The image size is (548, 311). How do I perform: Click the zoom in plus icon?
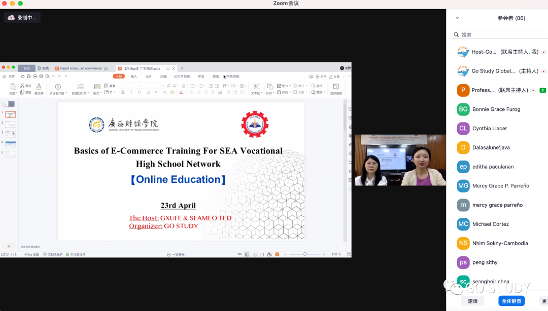324,254
